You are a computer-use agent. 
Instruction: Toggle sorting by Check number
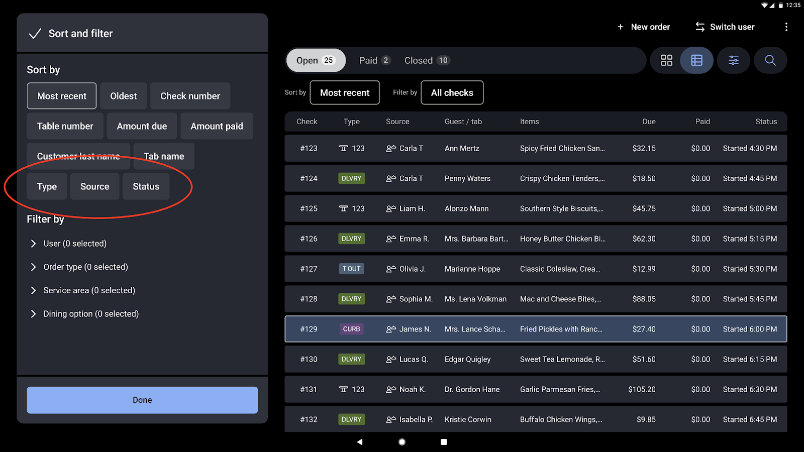[190, 95]
